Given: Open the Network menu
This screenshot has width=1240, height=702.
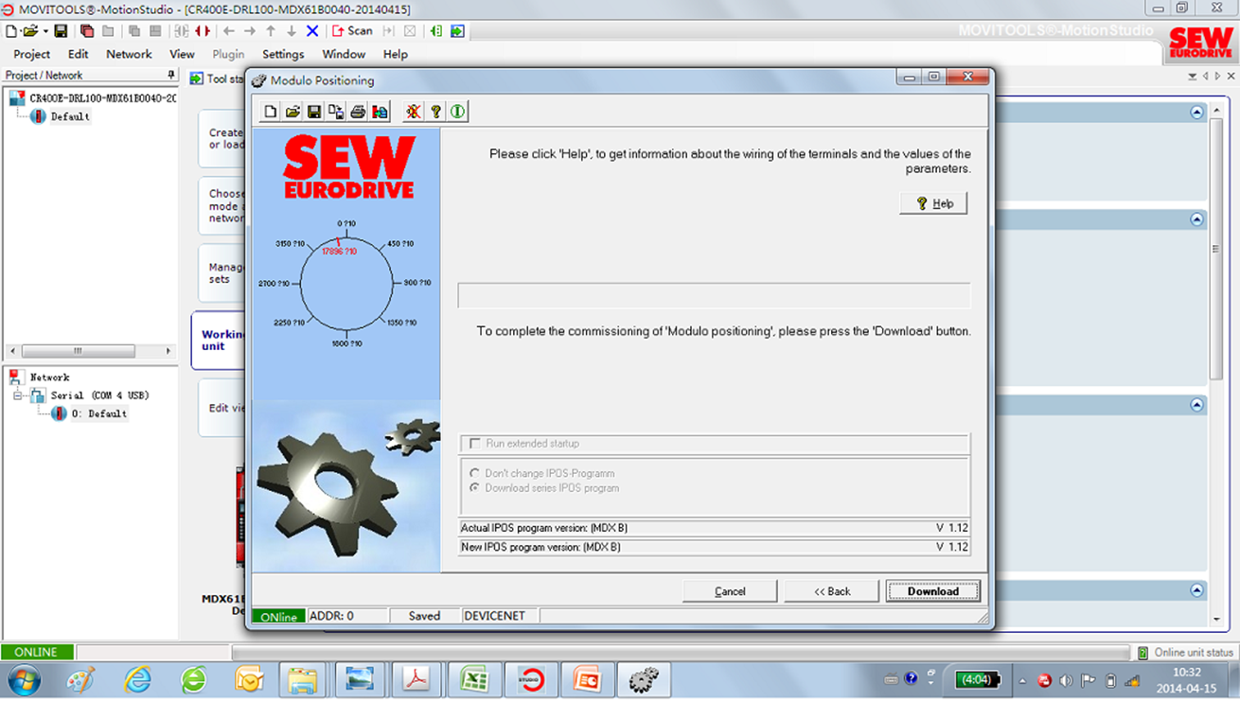Looking at the screenshot, I should (129, 54).
